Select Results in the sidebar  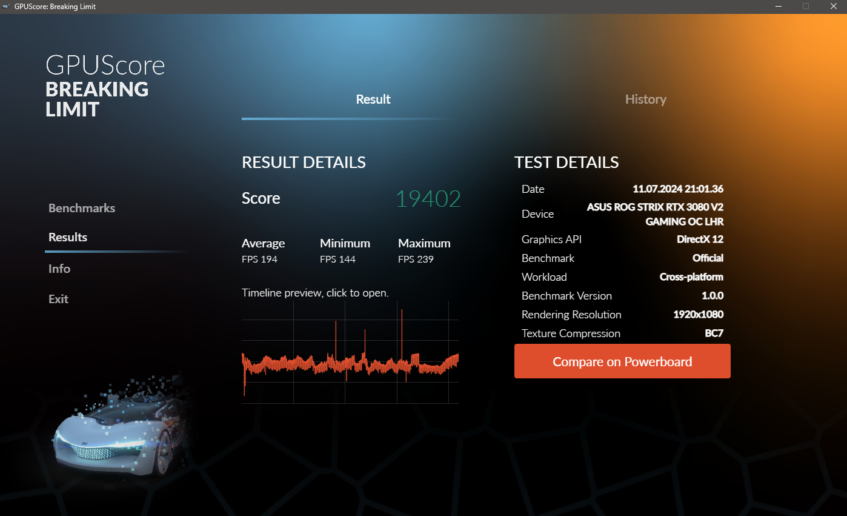click(x=68, y=237)
